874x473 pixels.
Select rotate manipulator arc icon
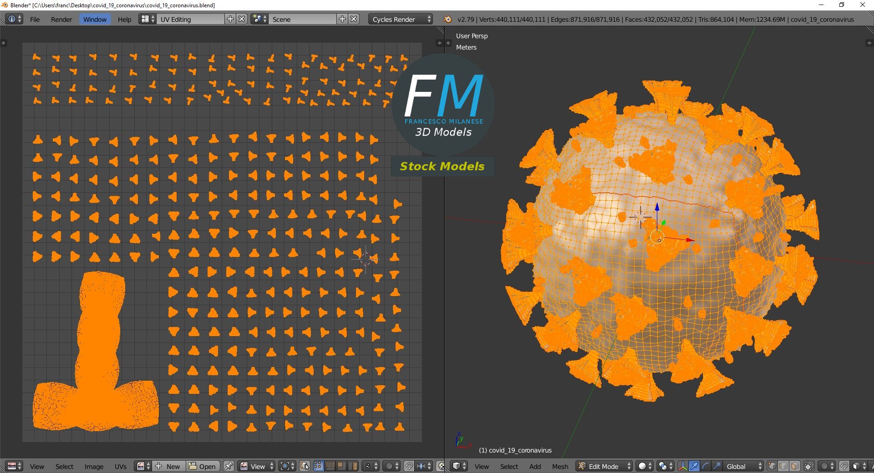pyautogui.click(x=706, y=466)
